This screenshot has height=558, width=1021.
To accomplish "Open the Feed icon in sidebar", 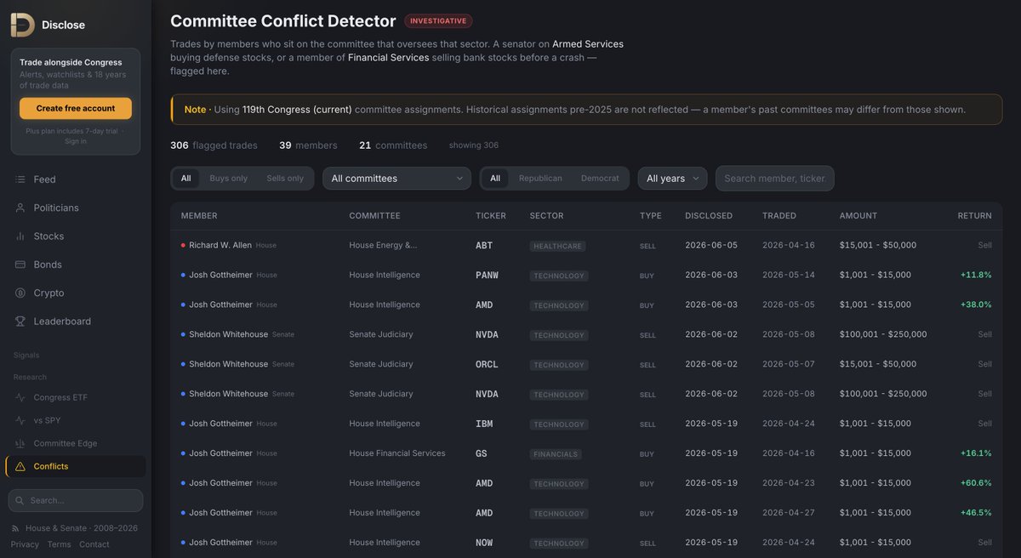I will click(x=20, y=179).
